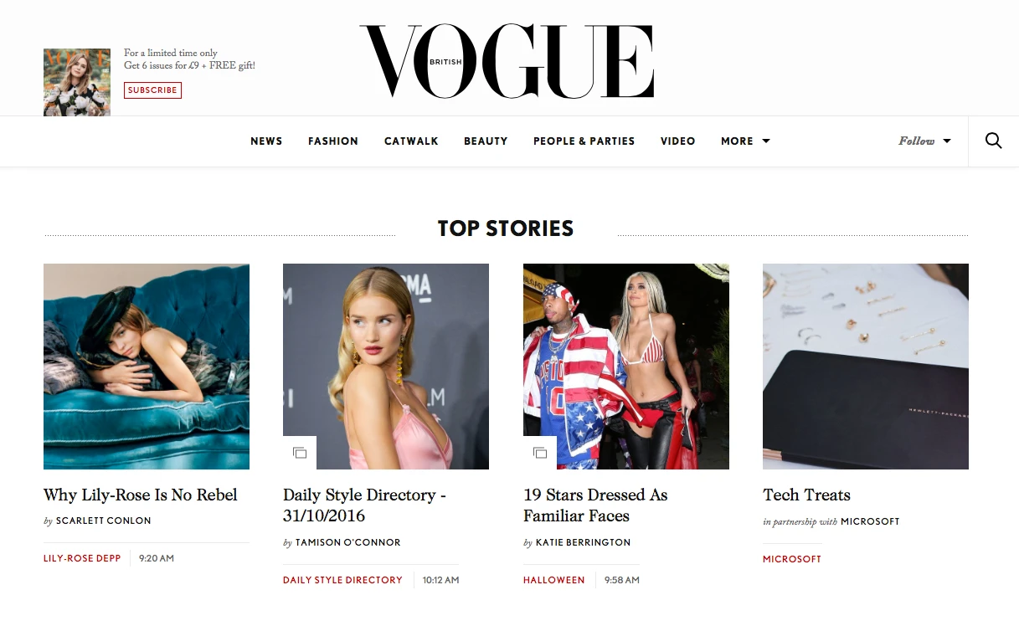Click the Halloween tag link
Viewport: 1019px width, 631px height.
tap(554, 580)
